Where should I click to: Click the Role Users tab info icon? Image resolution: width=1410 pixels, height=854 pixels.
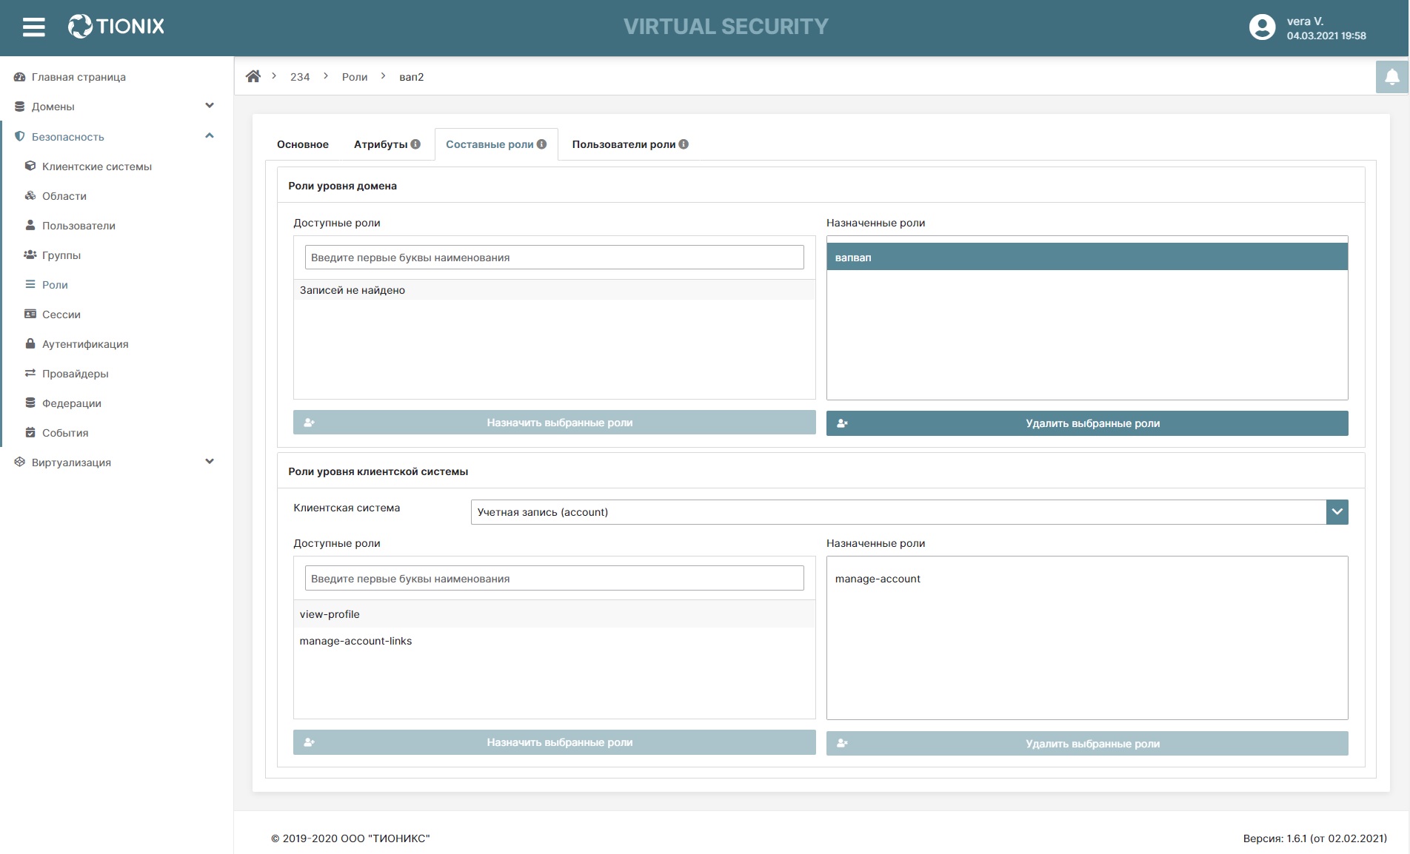click(684, 144)
